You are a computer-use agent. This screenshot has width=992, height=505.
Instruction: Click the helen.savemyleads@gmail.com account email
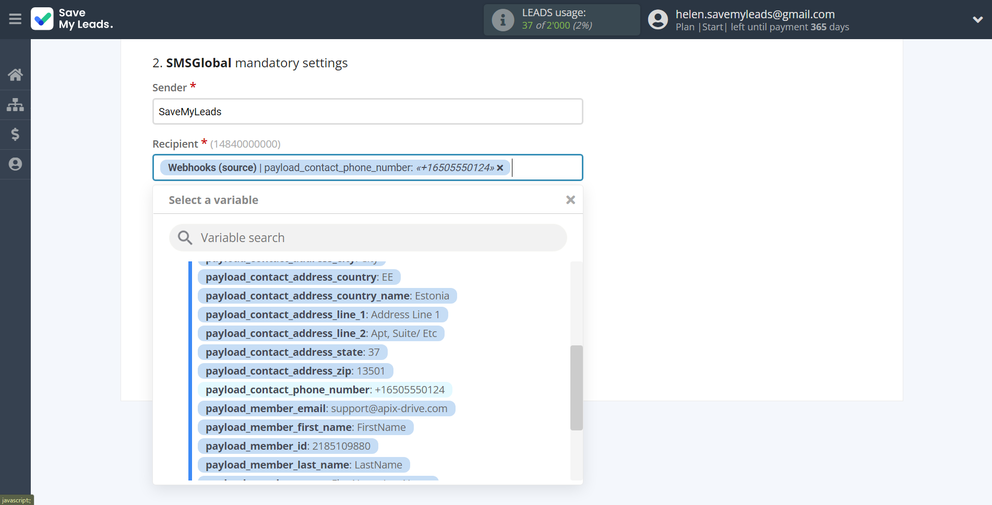click(755, 14)
